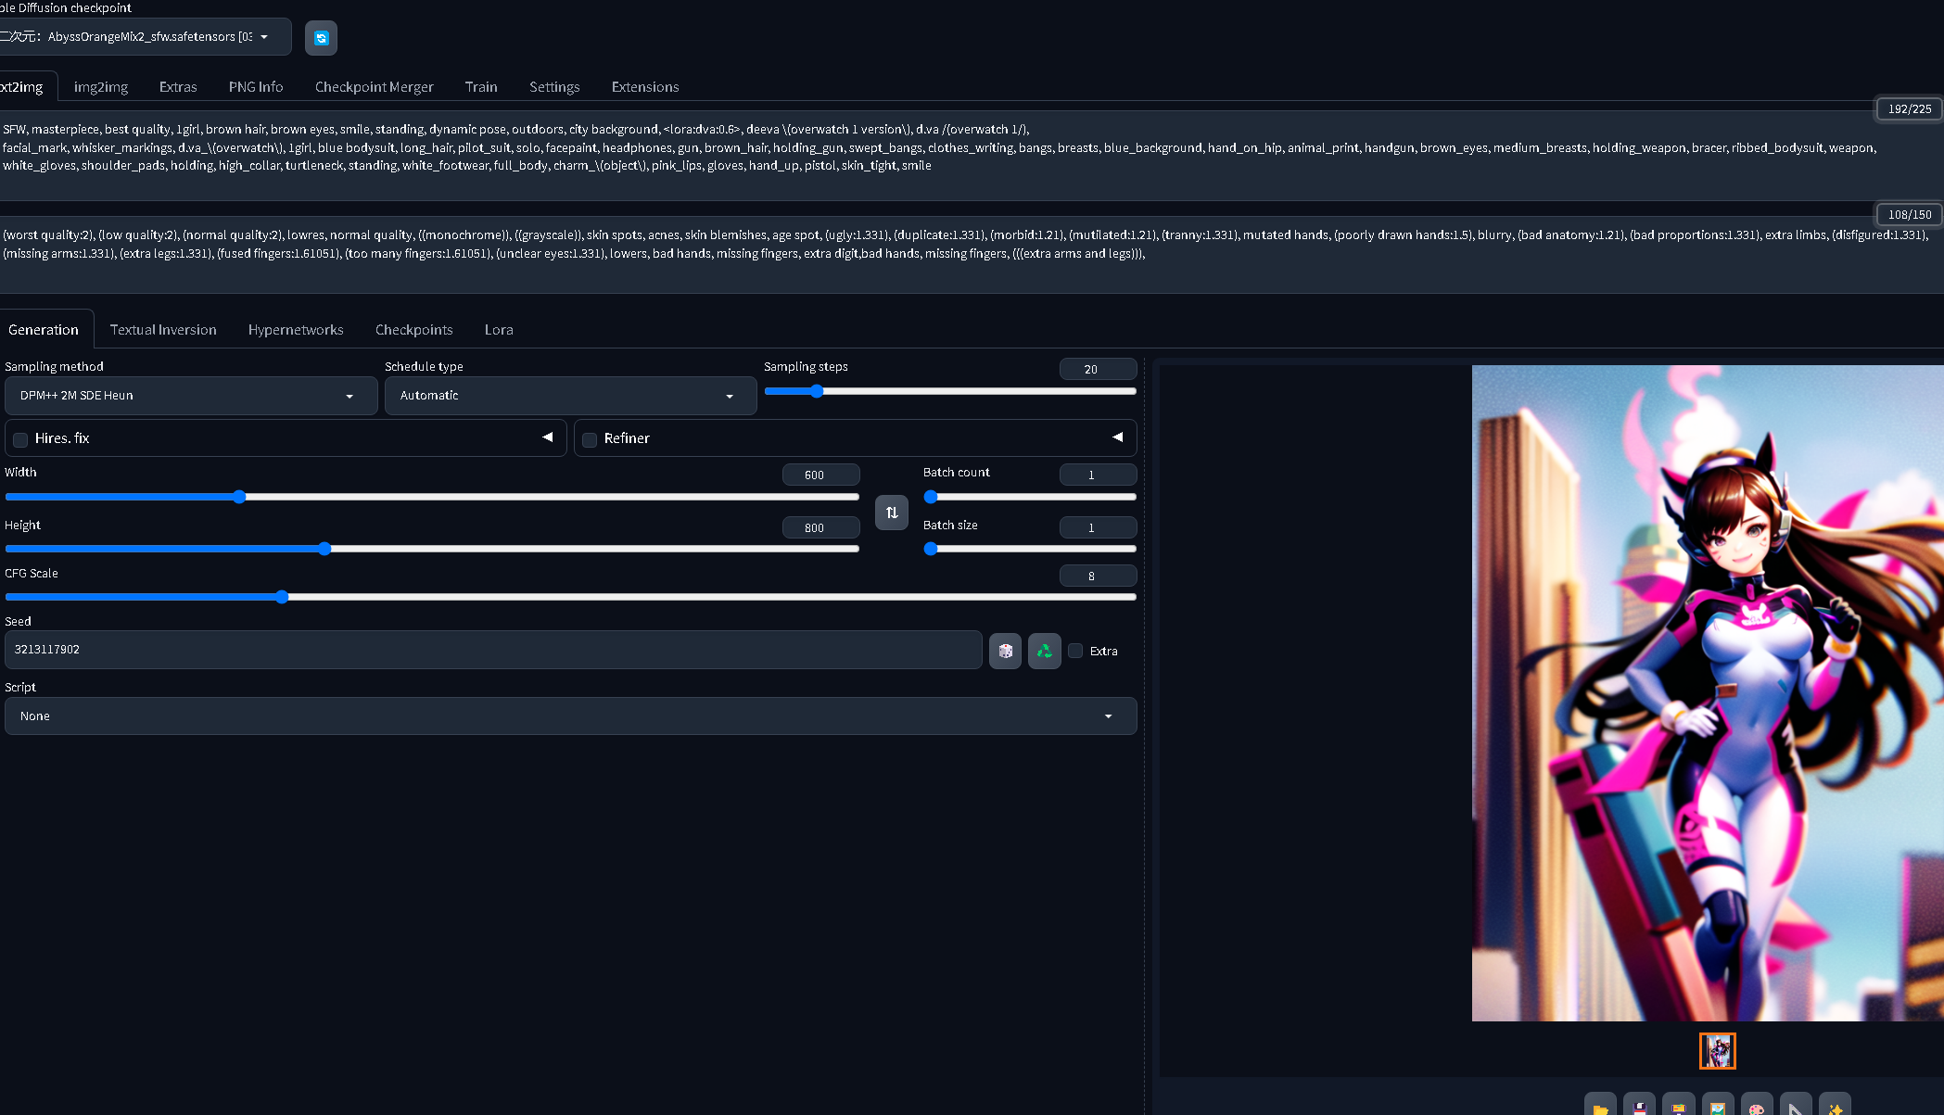Screen dimensions: 1944x1115
Task: Click the 108/150 negative token counter
Action: (1910, 214)
